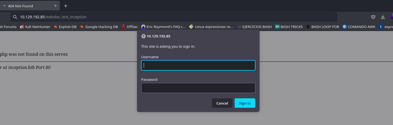The height and width of the screenshot is (125, 393).
Task: Open the COMANDO AWK bookmark
Action: tap(359, 27)
